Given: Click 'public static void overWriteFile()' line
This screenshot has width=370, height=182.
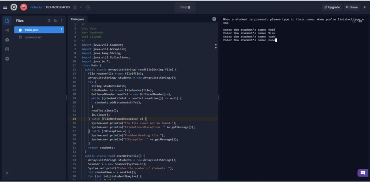Looking at the screenshot, I should click(114, 156).
